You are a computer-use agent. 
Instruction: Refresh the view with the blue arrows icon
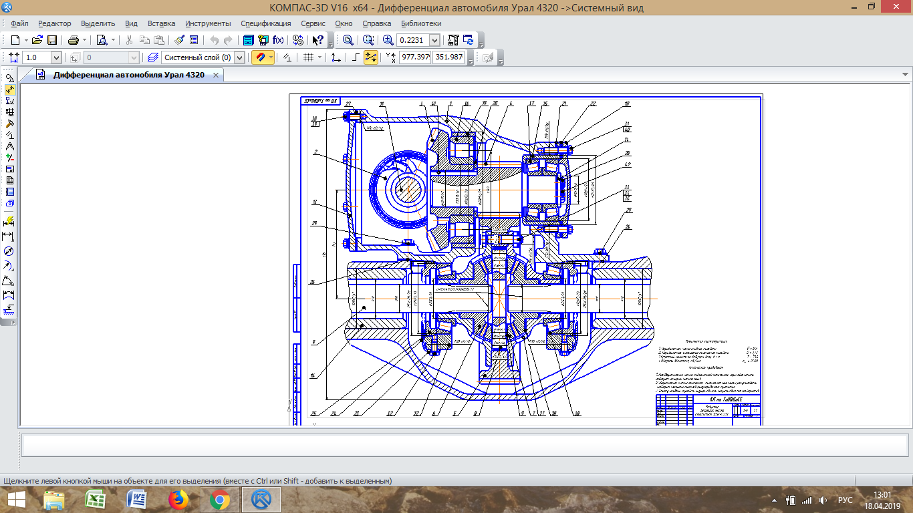click(x=469, y=40)
